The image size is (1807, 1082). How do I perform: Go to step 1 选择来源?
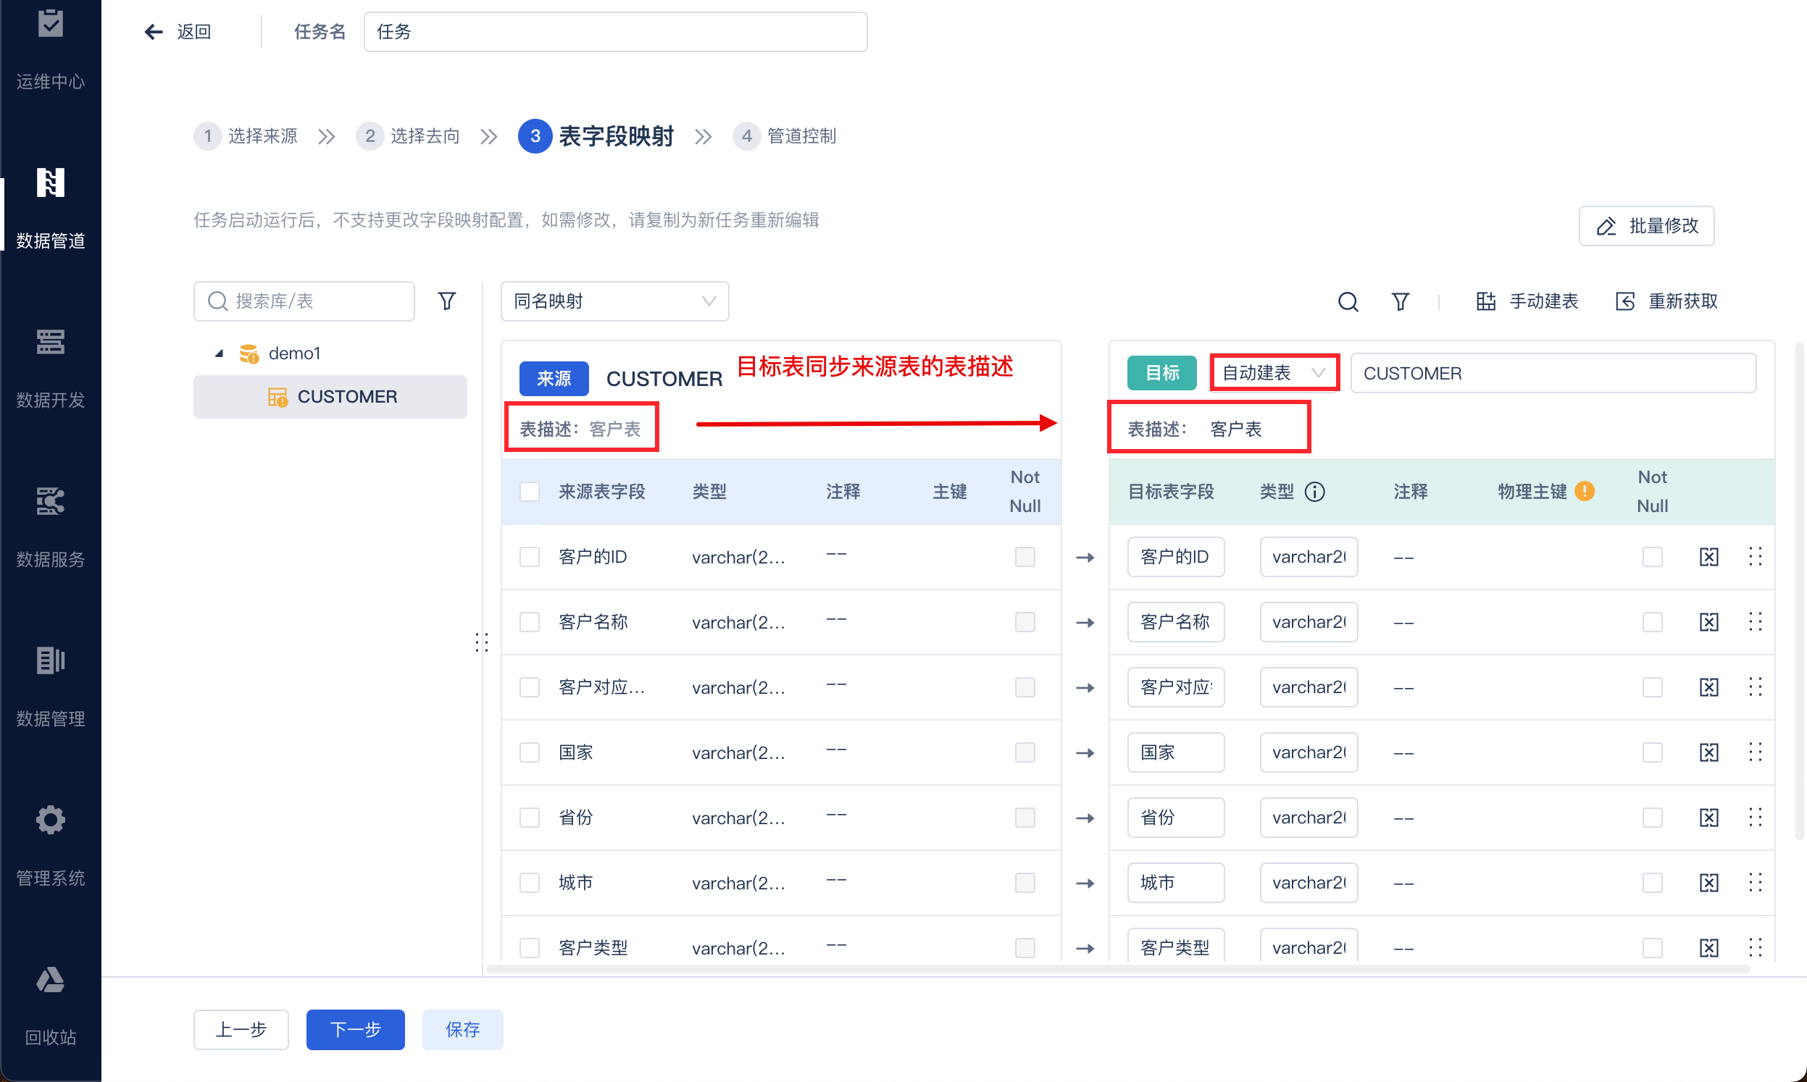246,136
